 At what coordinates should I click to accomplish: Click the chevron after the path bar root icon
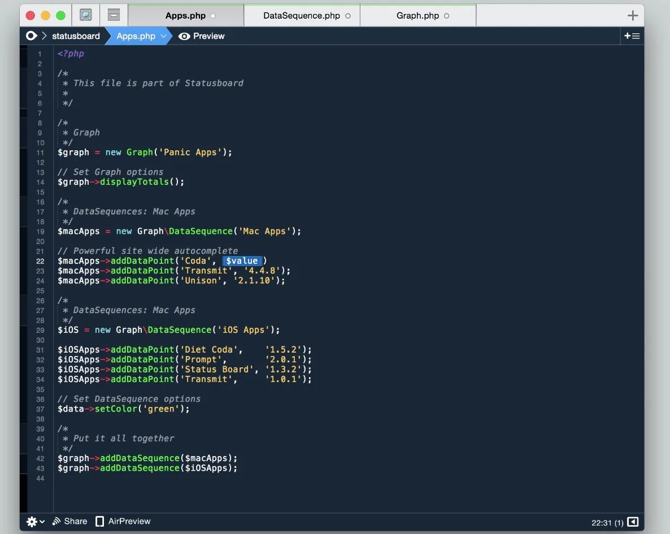pos(43,36)
